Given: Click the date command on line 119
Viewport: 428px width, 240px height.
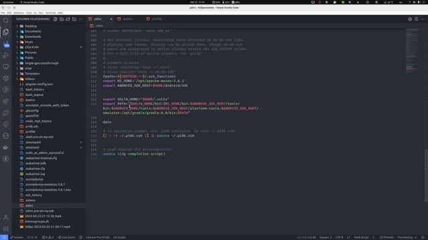Looking at the screenshot, I should [107, 122].
